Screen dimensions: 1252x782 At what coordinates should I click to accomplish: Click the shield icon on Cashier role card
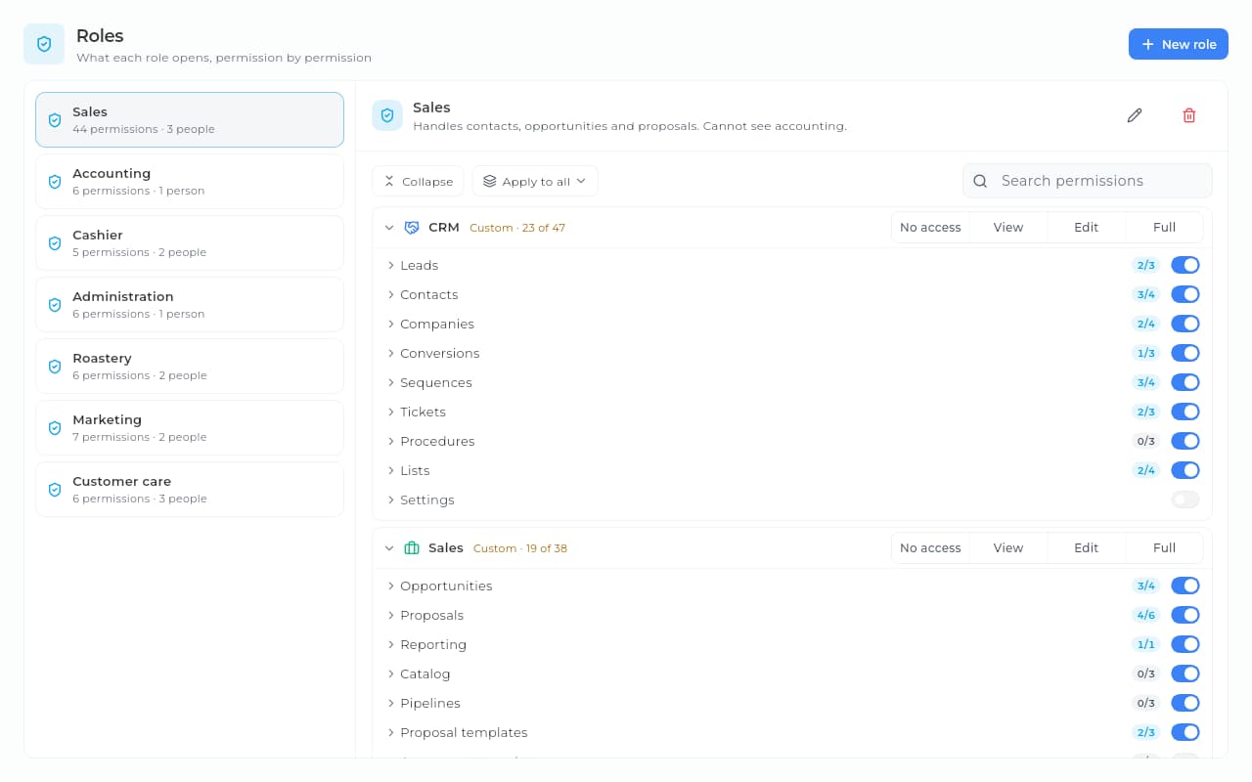pos(55,243)
